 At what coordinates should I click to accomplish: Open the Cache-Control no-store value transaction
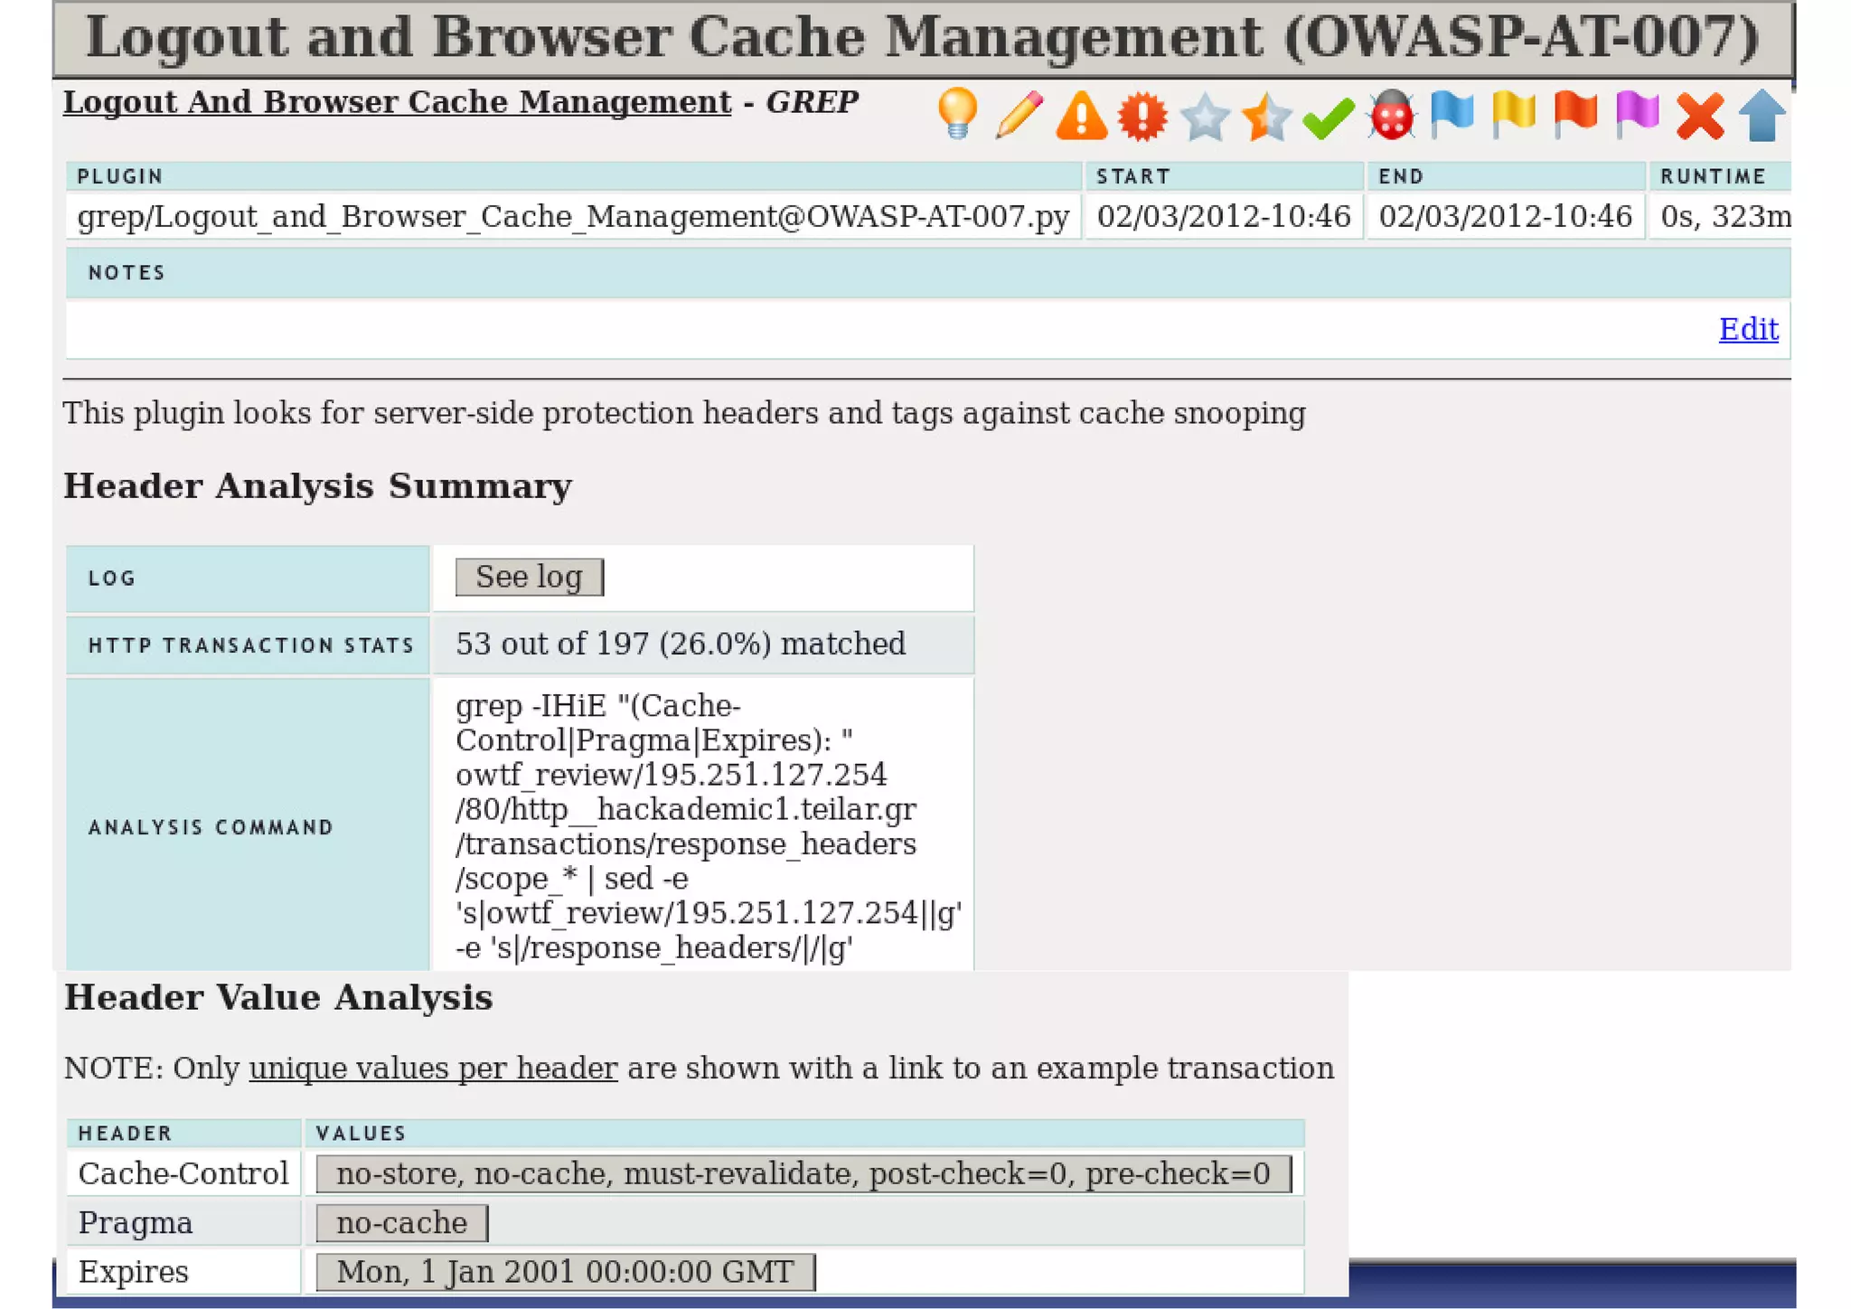tap(803, 1173)
